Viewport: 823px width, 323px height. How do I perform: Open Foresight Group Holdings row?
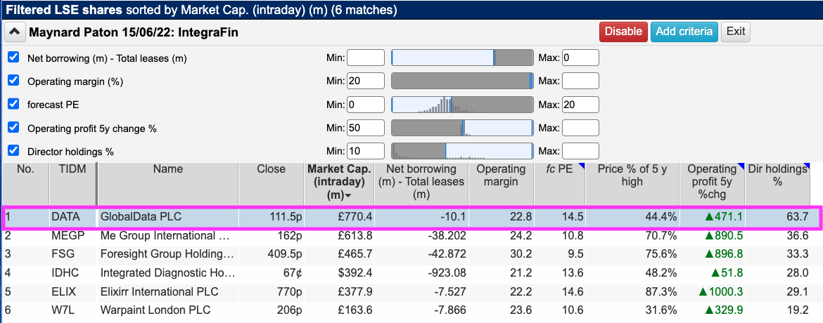[x=167, y=254]
